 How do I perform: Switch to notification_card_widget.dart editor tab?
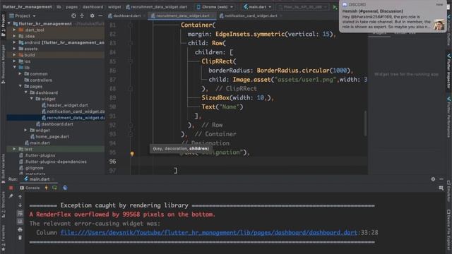250,16
